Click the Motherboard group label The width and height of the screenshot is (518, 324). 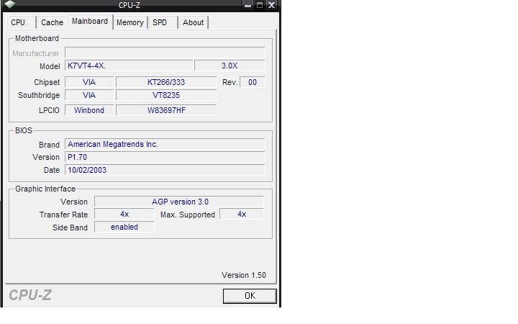(x=37, y=38)
